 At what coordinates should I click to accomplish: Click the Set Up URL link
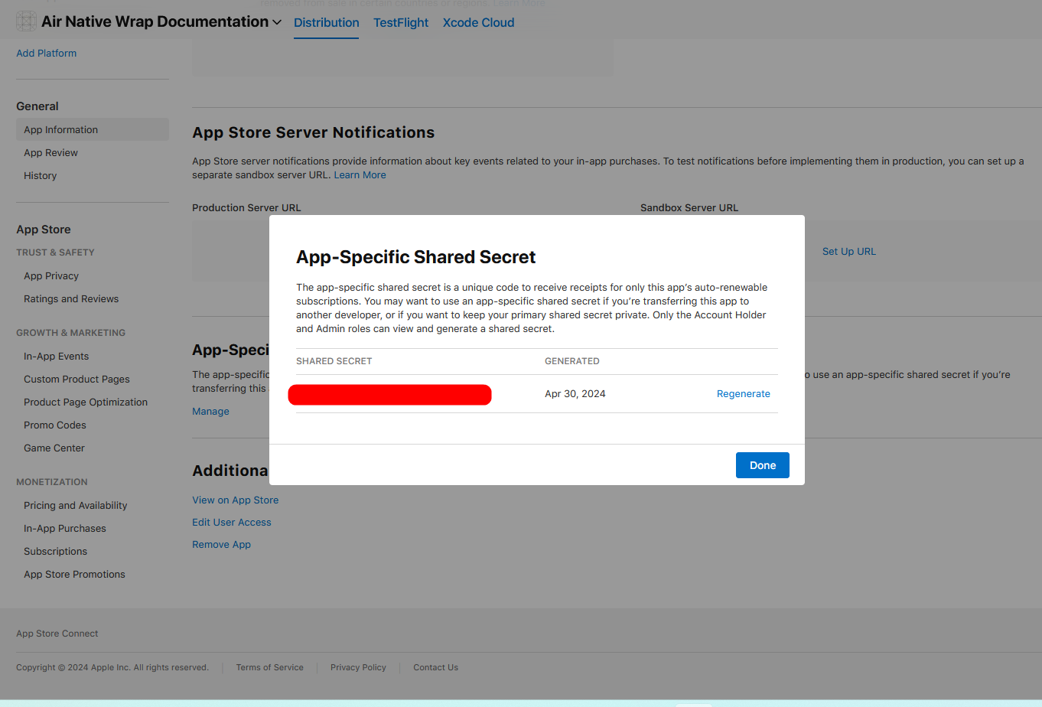pyautogui.click(x=849, y=251)
